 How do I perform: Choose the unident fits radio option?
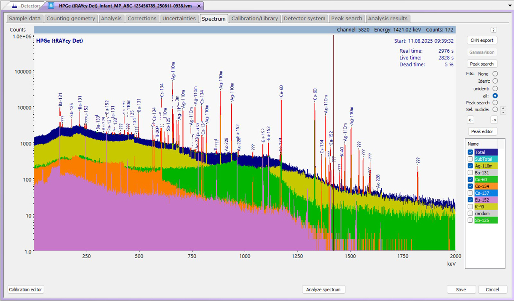pyautogui.click(x=495, y=88)
